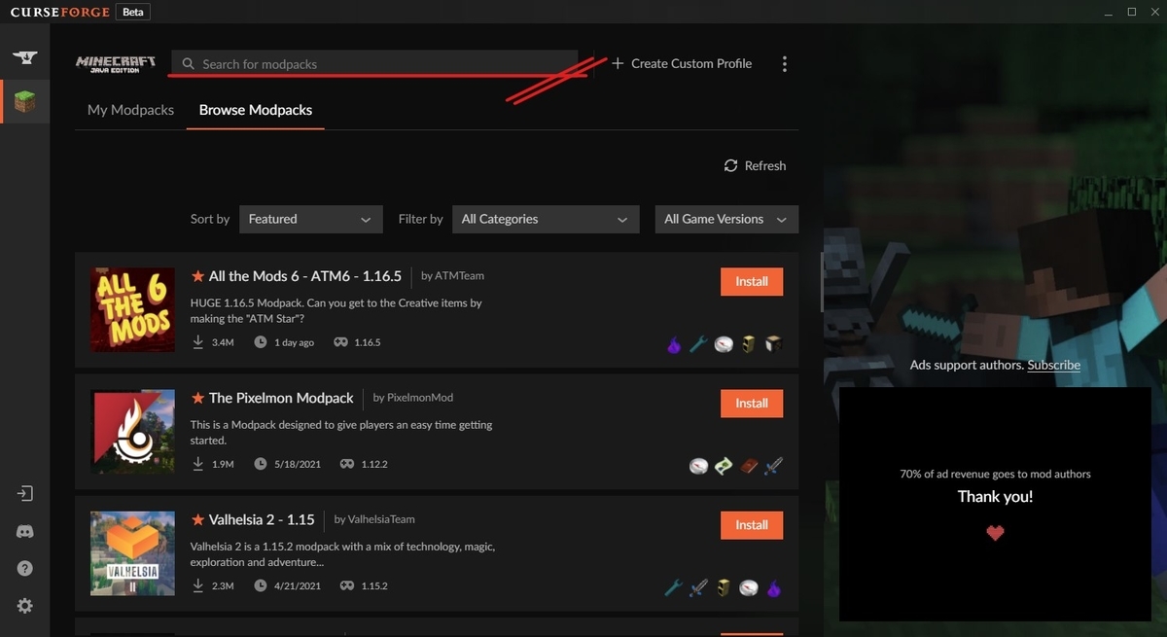Click the sign-in icon in sidebar
The height and width of the screenshot is (637, 1167).
pos(25,494)
